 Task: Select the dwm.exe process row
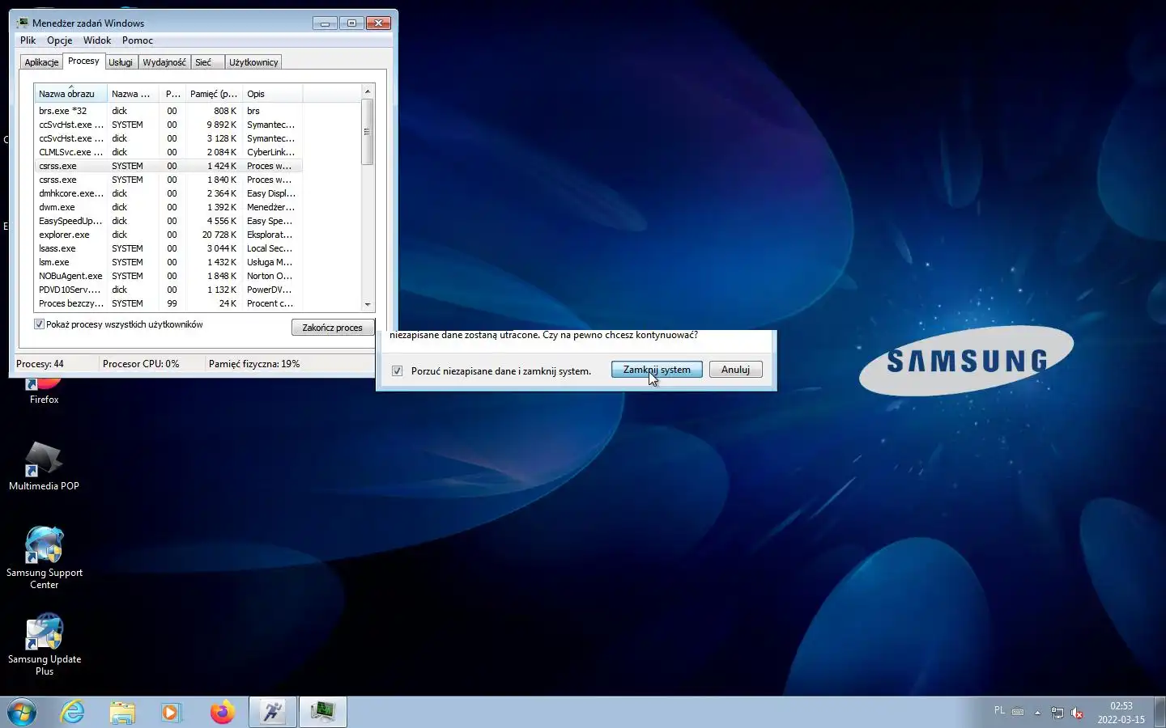[168, 207]
